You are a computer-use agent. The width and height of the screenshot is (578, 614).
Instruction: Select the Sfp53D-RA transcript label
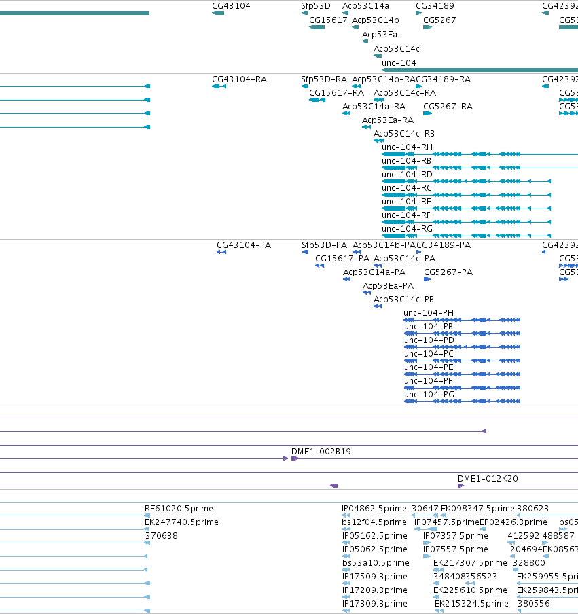tap(324, 79)
